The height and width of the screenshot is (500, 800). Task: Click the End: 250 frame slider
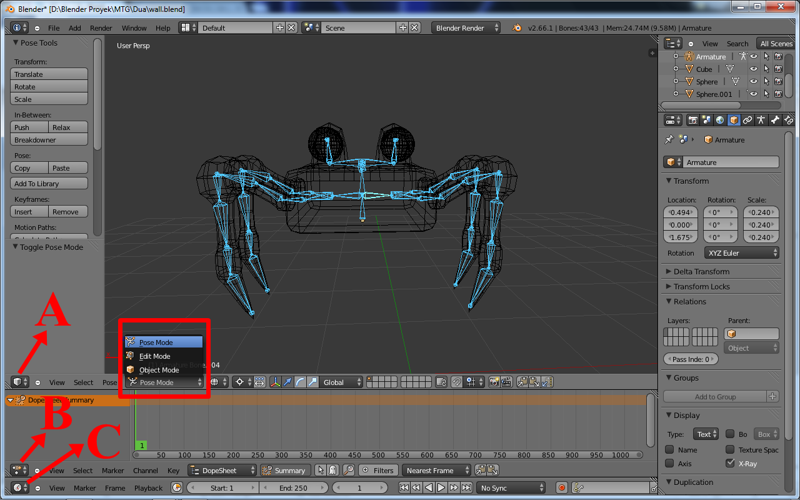tap(294, 487)
